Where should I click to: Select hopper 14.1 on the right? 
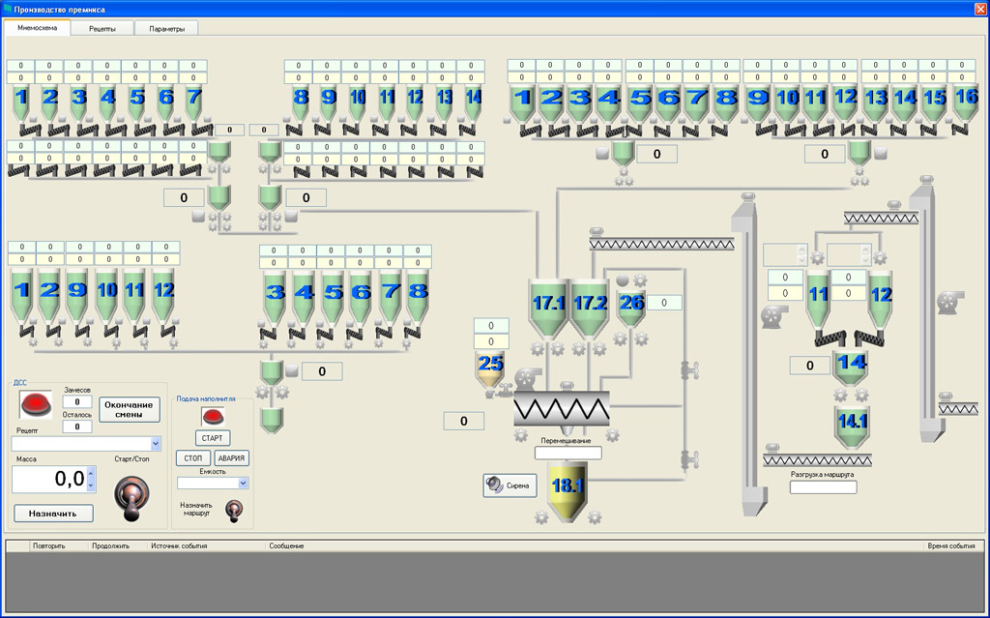[x=852, y=424]
